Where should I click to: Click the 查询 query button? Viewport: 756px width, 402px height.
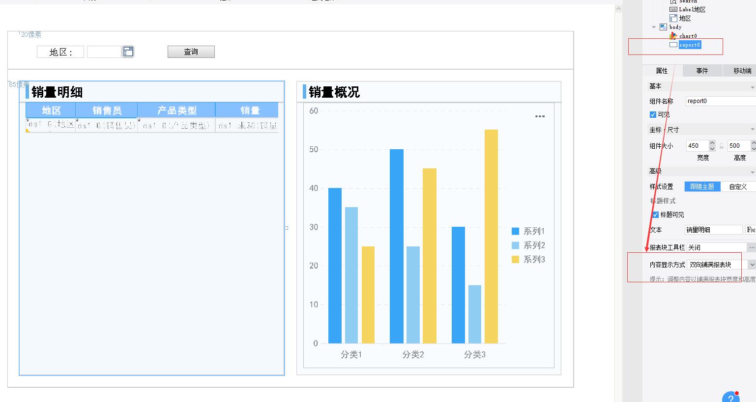point(191,52)
